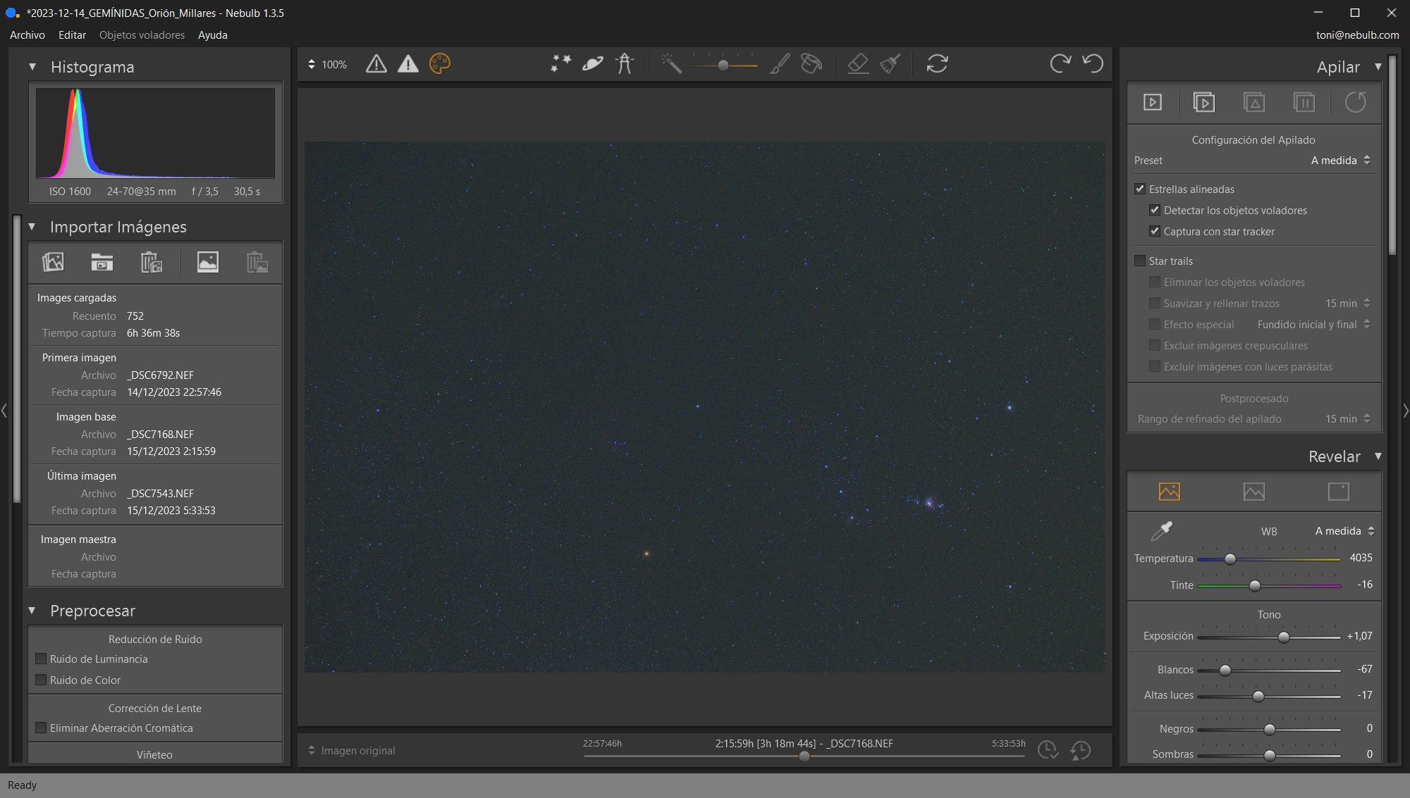Select the brush tool icon
The height and width of the screenshot is (798, 1410).
pyautogui.click(x=780, y=64)
